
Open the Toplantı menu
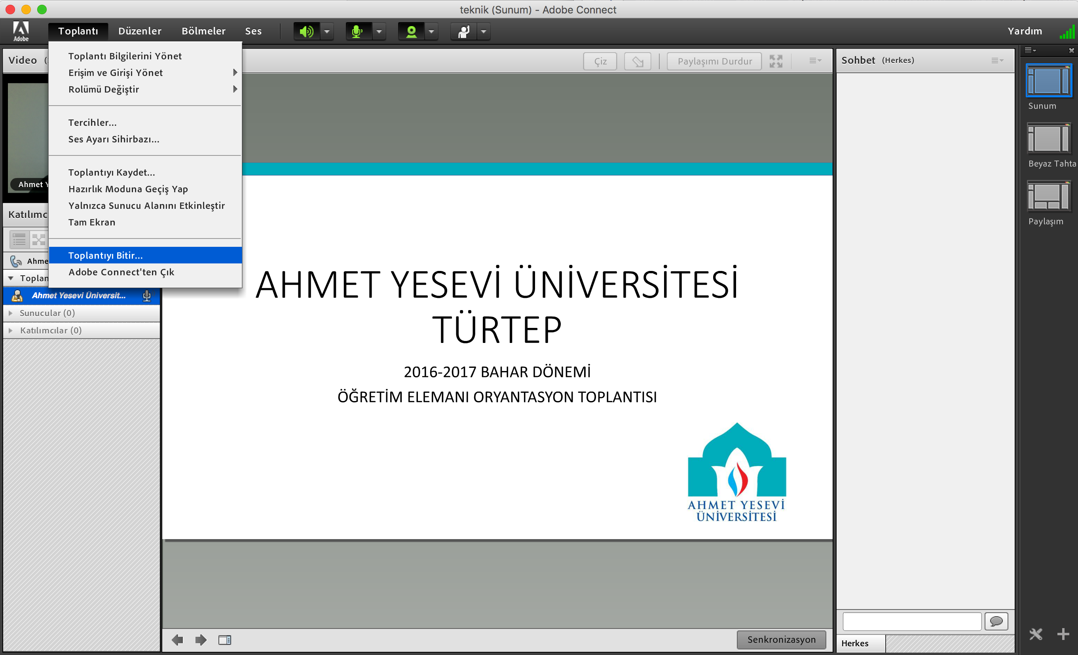[x=78, y=31]
